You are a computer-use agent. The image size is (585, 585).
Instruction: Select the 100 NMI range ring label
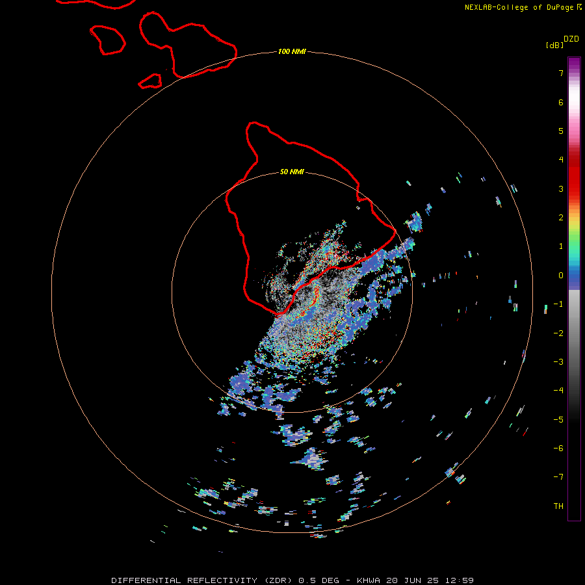(x=292, y=51)
